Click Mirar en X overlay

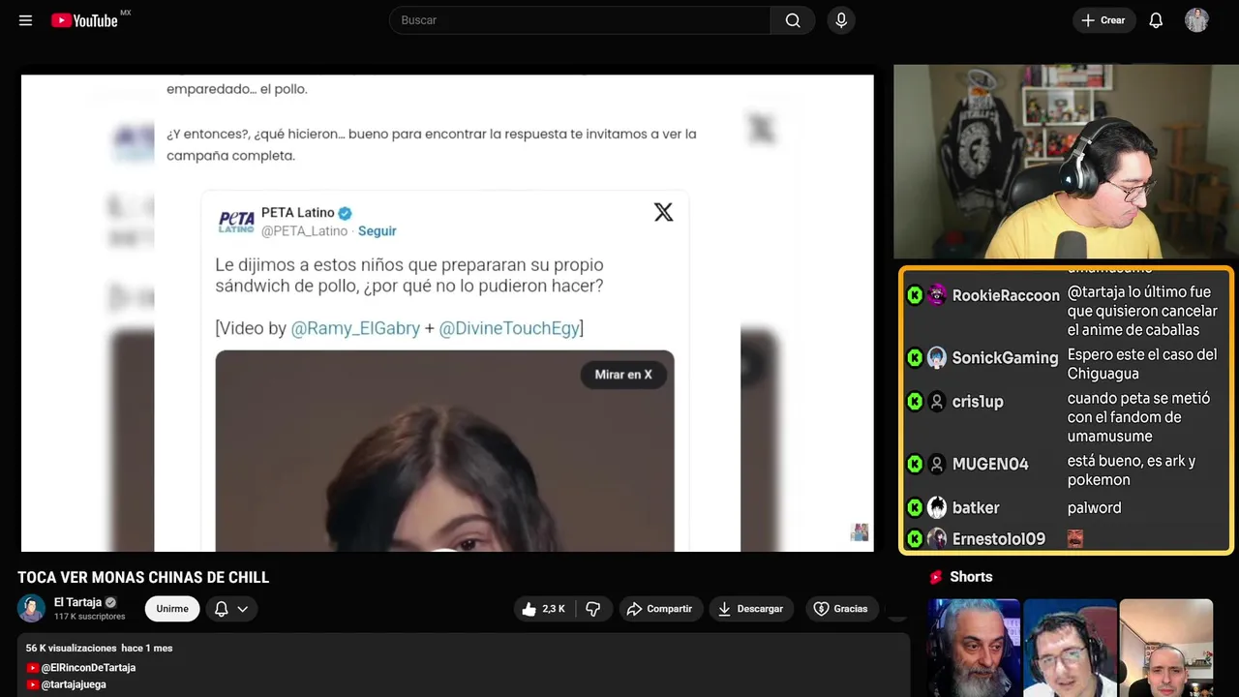pyautogui.click(x=623, y=375)
